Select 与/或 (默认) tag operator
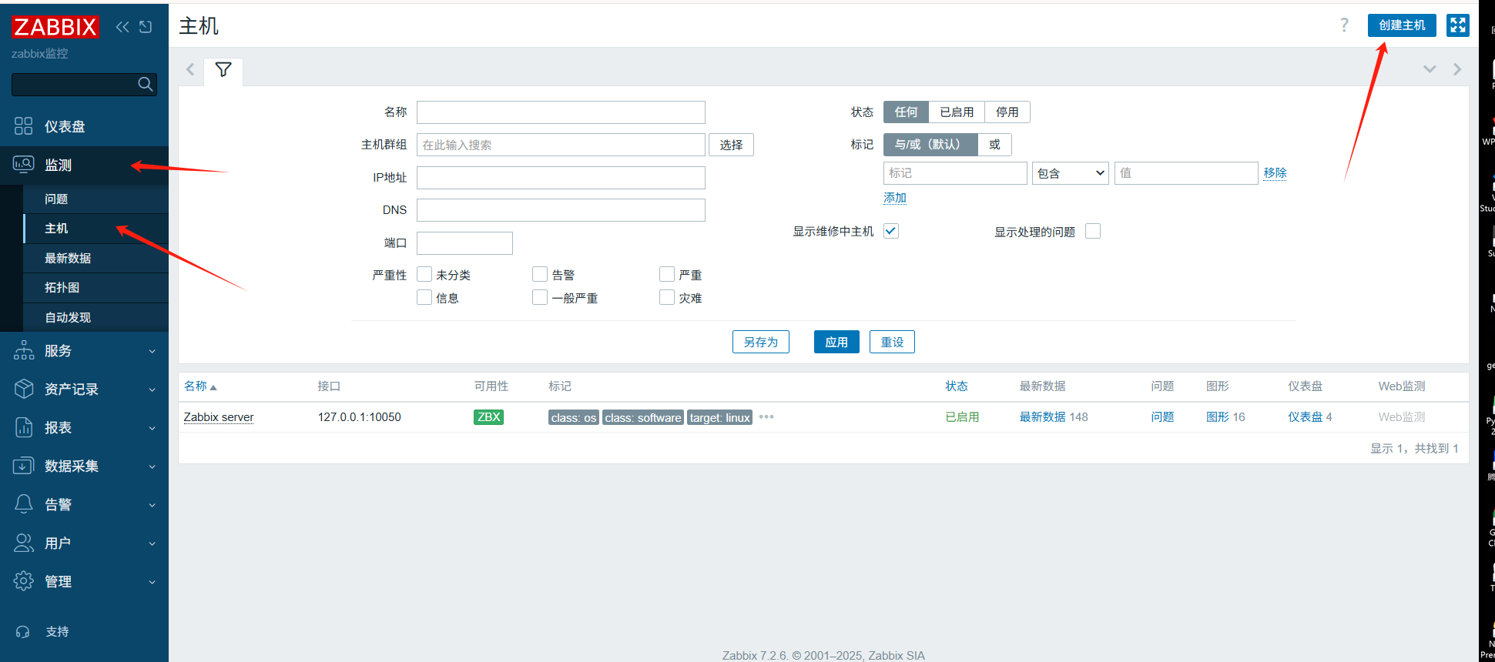Image resolution: width=1495 pixels, height=662 pixels. [930, 145]
